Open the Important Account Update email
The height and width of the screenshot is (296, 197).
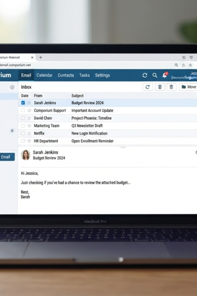pos(92,110)
